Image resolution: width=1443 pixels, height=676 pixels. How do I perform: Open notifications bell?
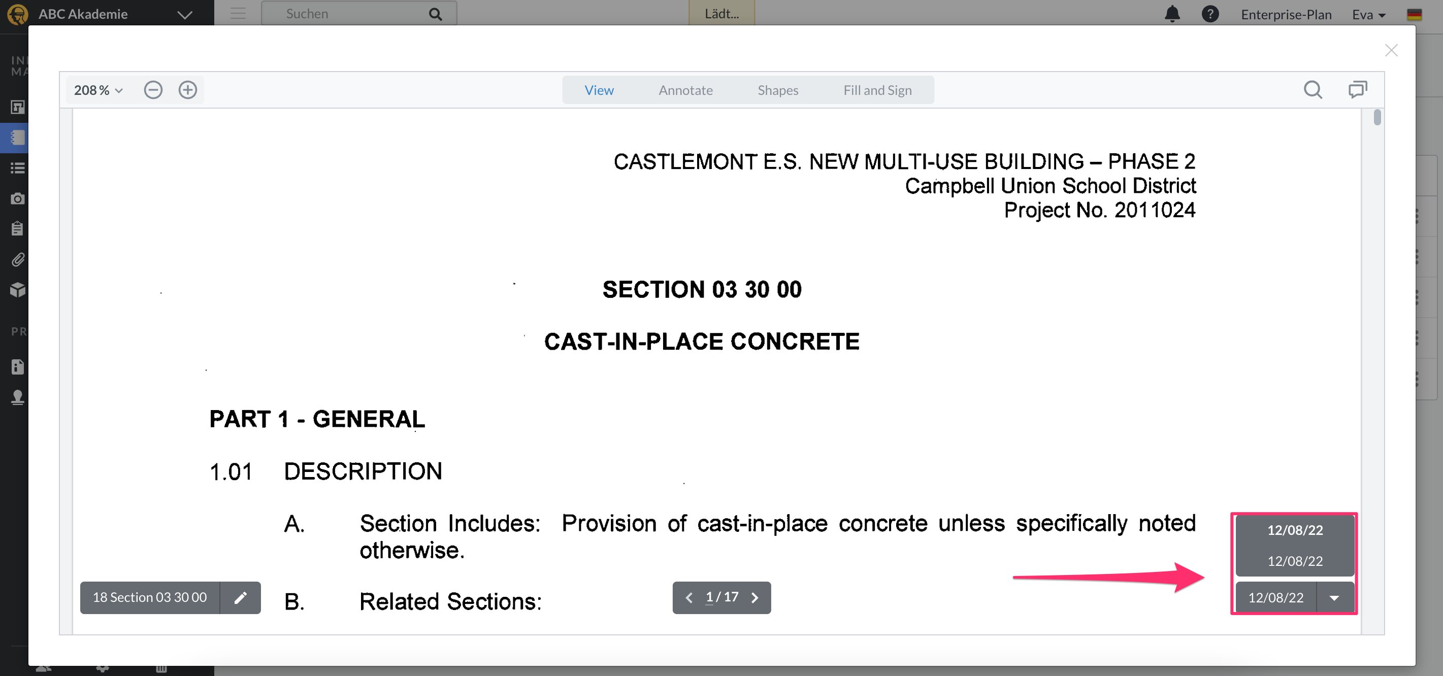[x=1172, y=14]
